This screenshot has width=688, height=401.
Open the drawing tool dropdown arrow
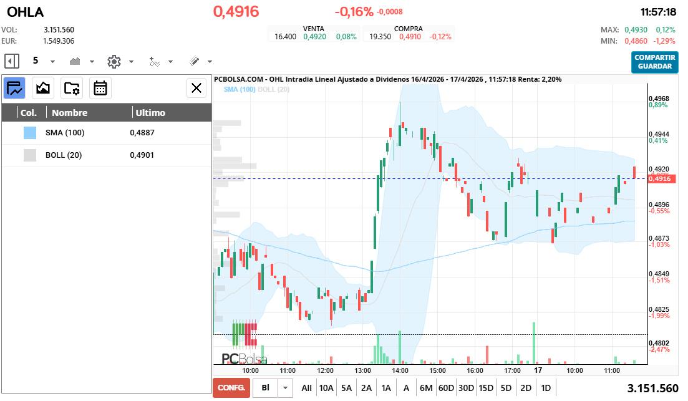point(210,61)
